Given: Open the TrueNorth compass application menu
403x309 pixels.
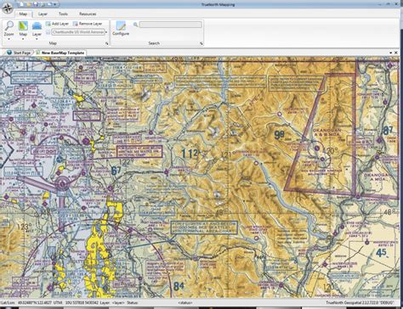Looking at the screenshot, I should [x=8, y=8].
